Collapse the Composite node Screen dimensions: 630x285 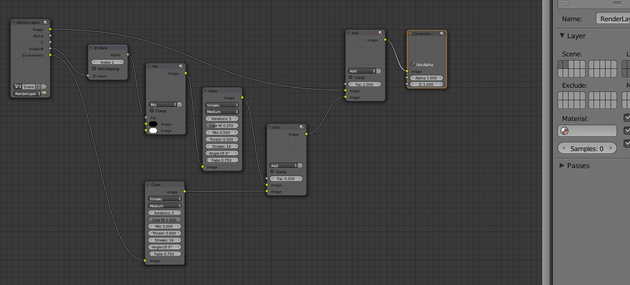click(410, 34)
